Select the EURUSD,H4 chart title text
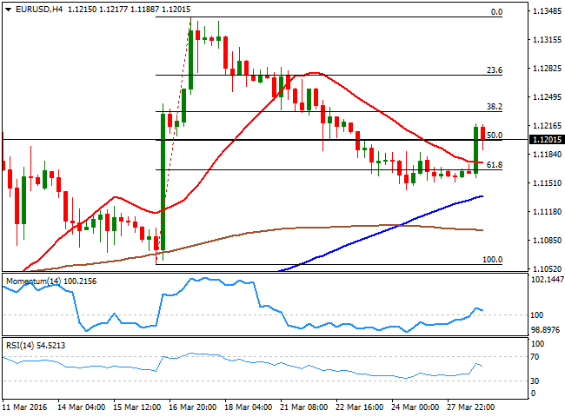The height and width of the screenshot is (417, 565). [39, 10]
